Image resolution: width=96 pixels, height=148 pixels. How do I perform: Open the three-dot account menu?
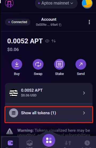click(x=89, y=22)
